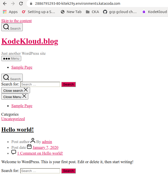
Task: Open the three-dot Menu button
Action: pos(11,59)
